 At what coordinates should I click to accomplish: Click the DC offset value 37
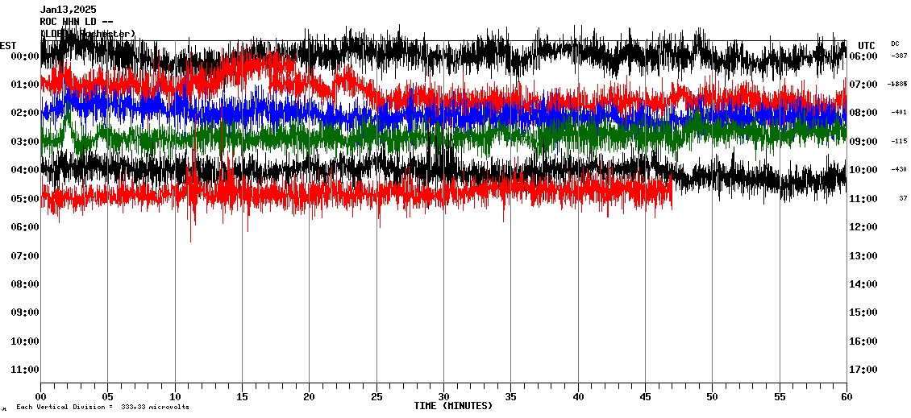pos(904,199)
